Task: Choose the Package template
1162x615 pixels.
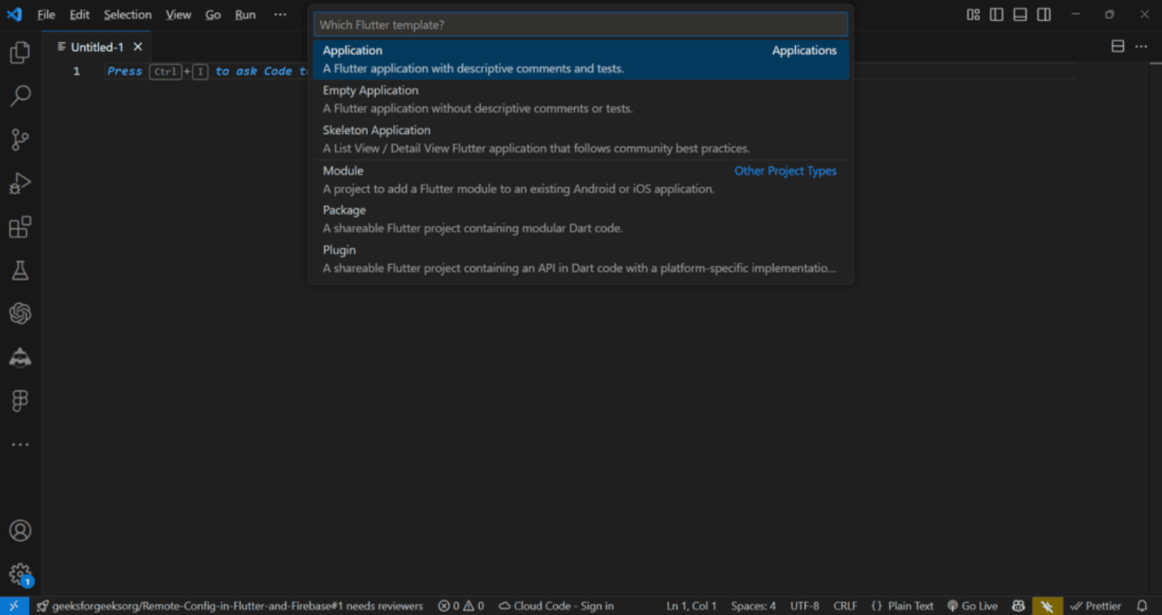Action: click(x=581, y=219)
